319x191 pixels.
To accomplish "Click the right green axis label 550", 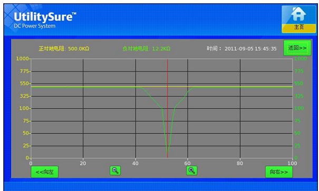I will tap(298, 84).
